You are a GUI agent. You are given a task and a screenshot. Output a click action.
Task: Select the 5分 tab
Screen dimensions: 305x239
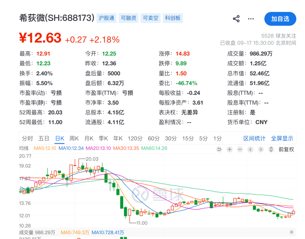tap(203, 139)
